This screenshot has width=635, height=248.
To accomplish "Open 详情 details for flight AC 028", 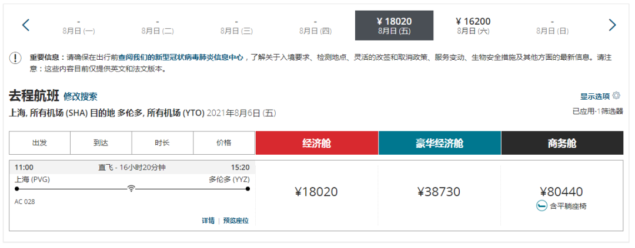I will [x=208, y=220].
